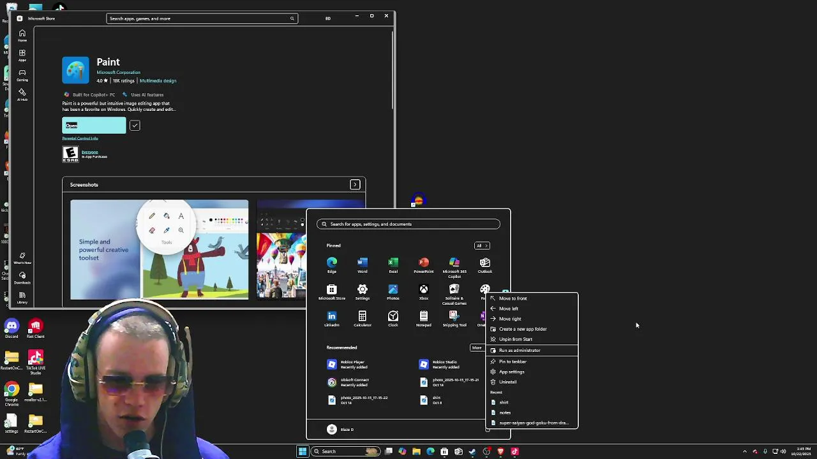Screen dimensions: 817x459
Task: Open Microsoft 365 Copilot pinned app
Action: 454,267
